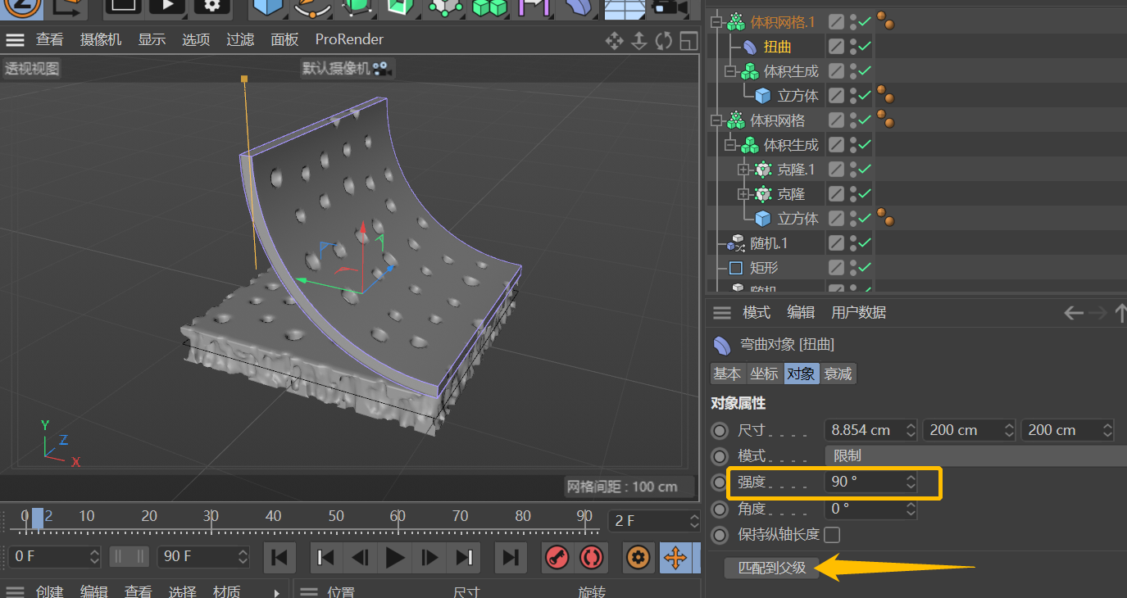Click the 匹配到父级 button
The height and width of the screenshot is (598, 1127).
click(x=772, y=568)
